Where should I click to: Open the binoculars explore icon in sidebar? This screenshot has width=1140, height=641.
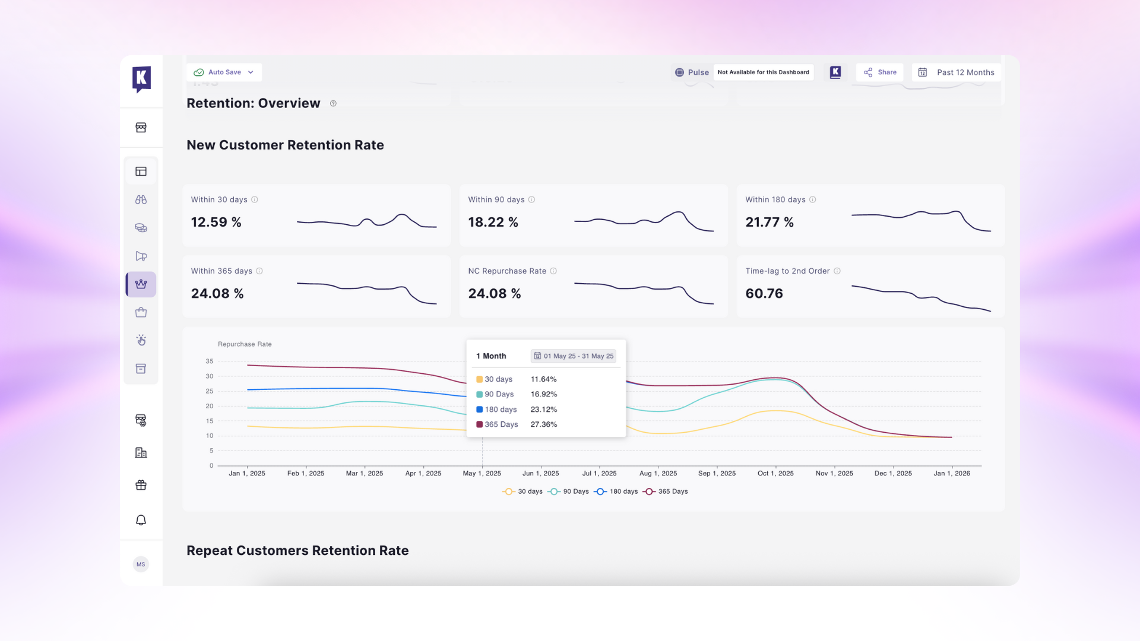[141, 200]
